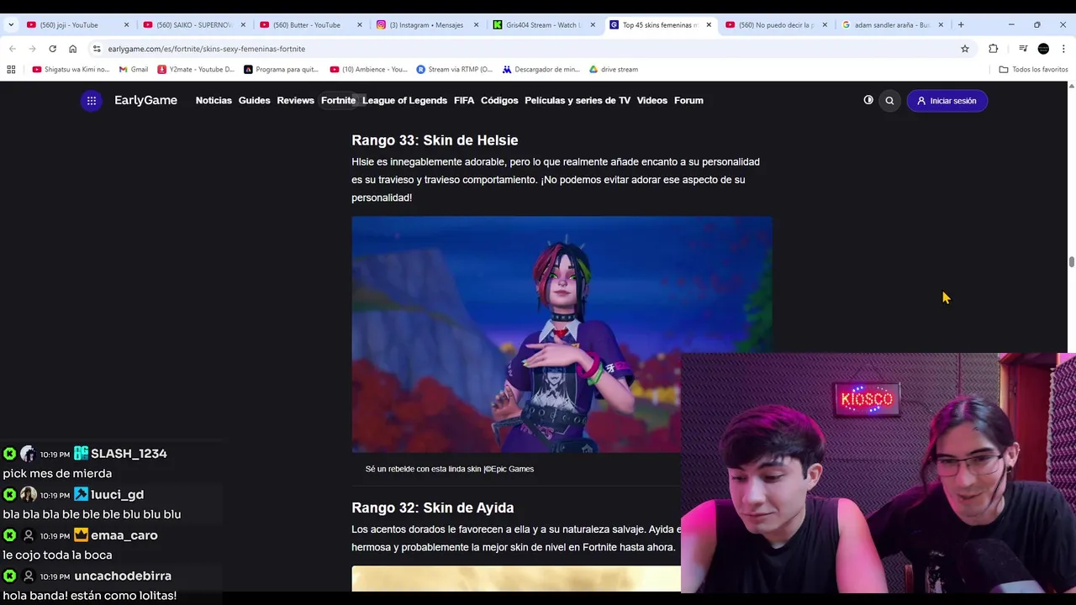Screen dimensions: 1076x605
Task: Open the browser home page
Action: (72, 49)
